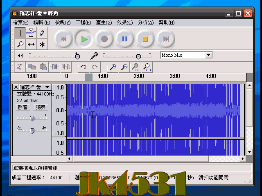262x196 pixels.
Task: Click the 立體聲, 44100Hz track info text
Action: 36,94
